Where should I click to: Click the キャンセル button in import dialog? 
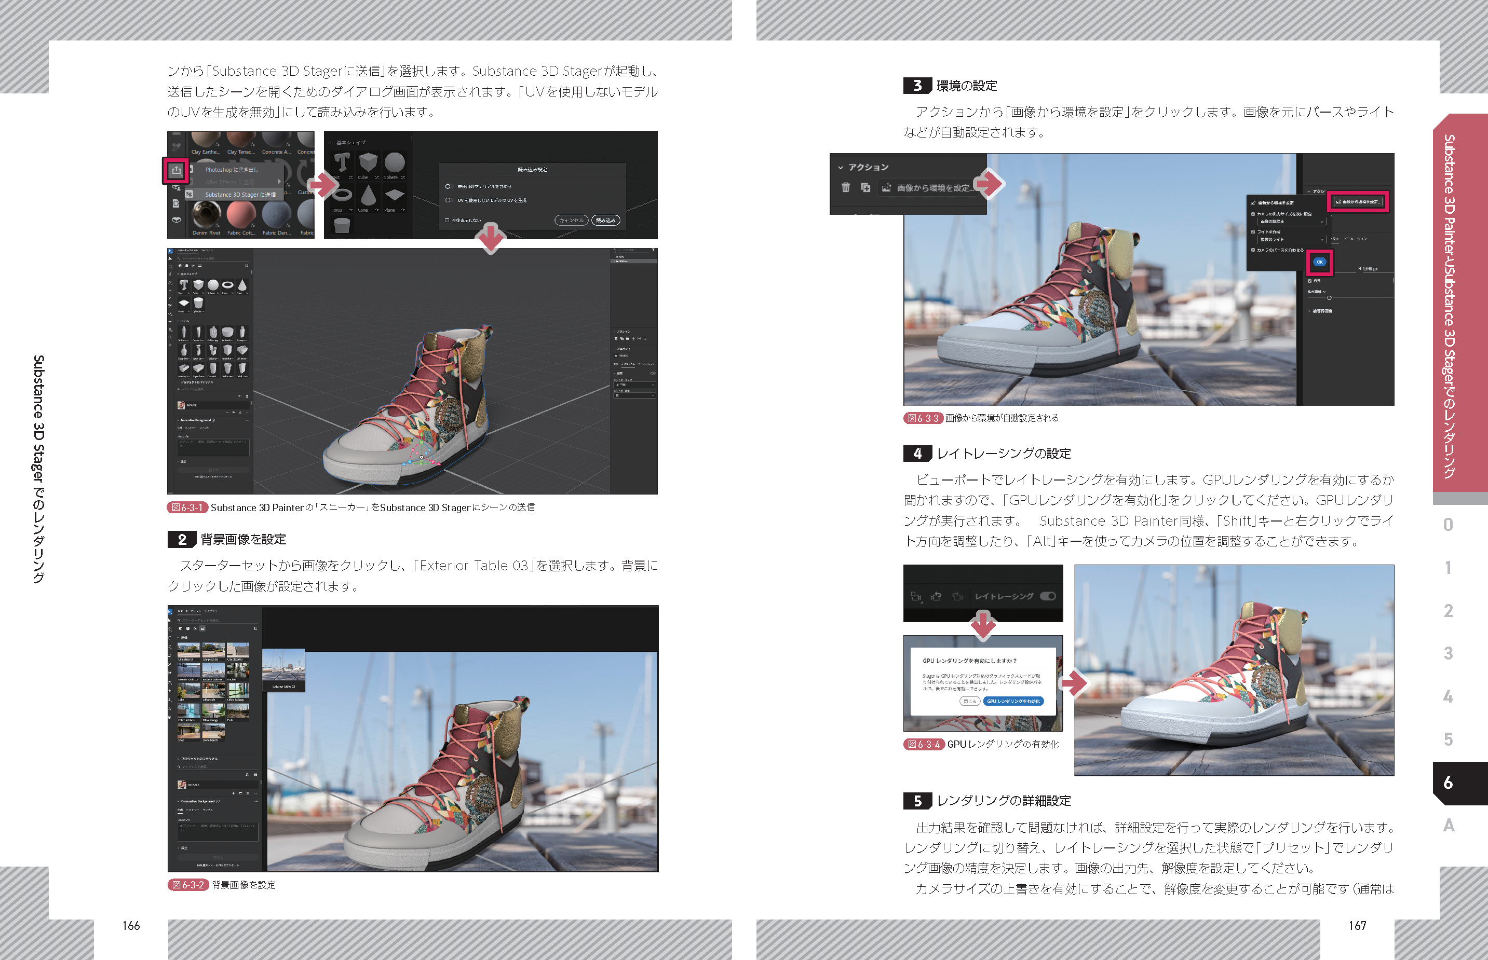coord(571,220)
